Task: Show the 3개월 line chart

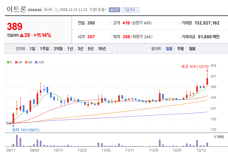Action: 58,49
